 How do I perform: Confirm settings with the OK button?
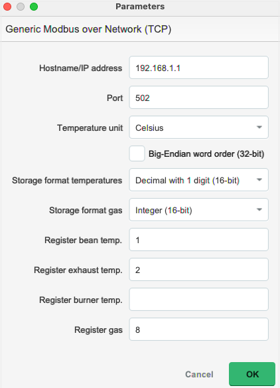[252, 374]
